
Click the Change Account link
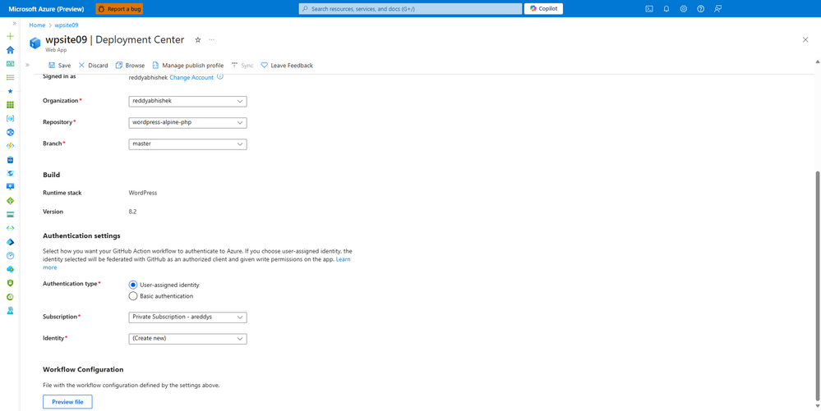[191, 77]
